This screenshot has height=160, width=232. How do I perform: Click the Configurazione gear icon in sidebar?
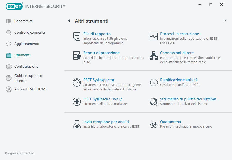9,66
